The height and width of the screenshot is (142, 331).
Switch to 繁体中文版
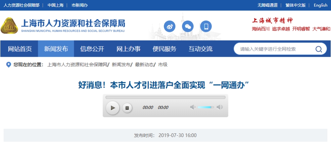click(296, 5)
